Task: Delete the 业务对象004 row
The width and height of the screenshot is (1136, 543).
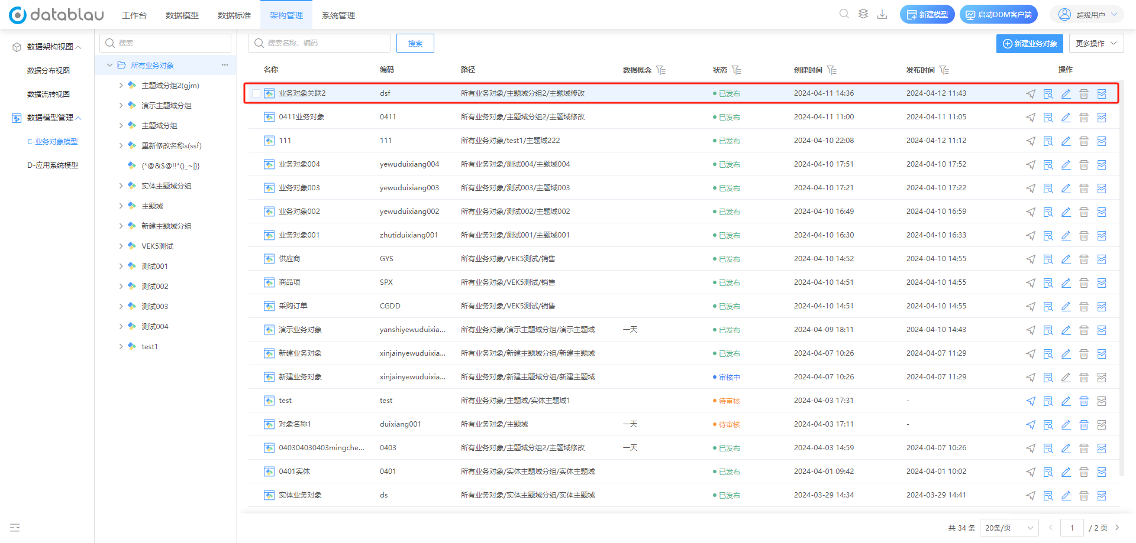Action: coord(1084,164)
